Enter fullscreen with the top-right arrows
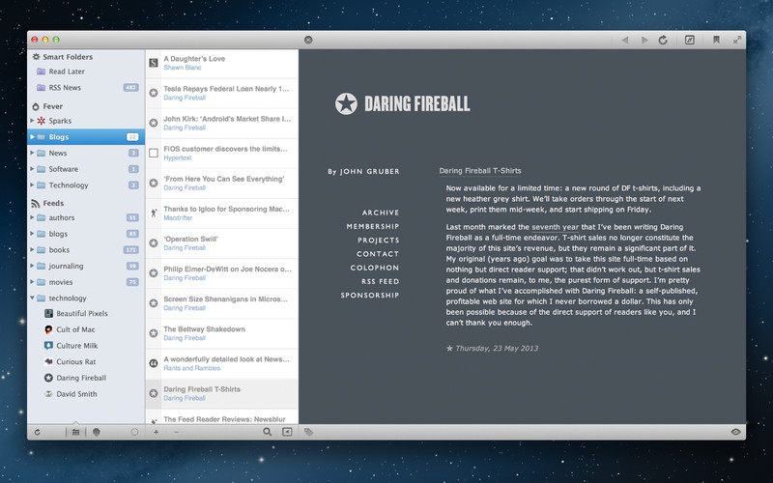 (x=737, y=40)
